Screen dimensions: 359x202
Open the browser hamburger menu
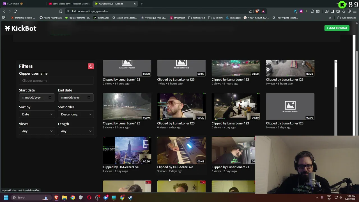[355, 11]
